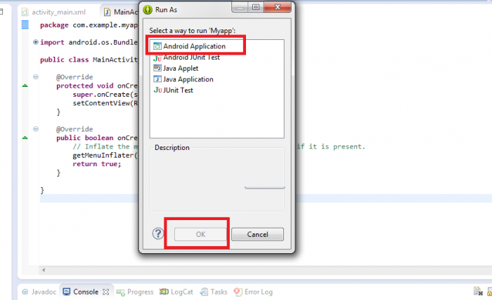Image resolution: width=492 pixels, height=300 pixels.
Task: Collapse the first @Override onCreate method
Action: click(x=36, y=76)
